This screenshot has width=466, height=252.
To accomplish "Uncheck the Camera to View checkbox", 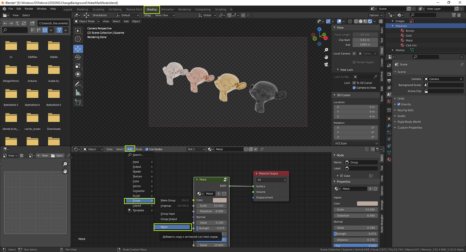I will [x=354, y=88].
